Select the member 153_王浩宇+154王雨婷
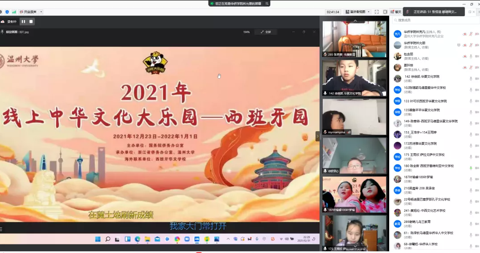The height and width of the screenshot is (253, 480). 436,134
